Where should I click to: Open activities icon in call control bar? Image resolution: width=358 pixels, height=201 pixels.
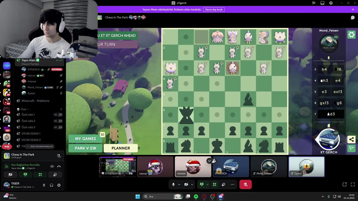click(215, 185)
